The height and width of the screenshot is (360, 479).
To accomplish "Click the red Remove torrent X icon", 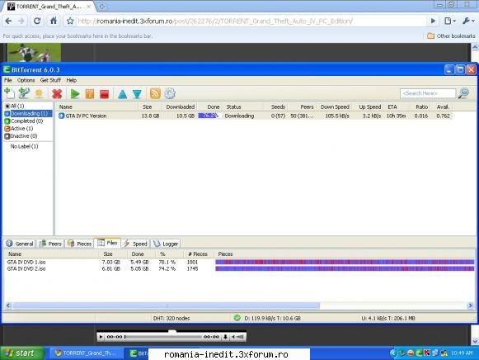I will point(57,93).
